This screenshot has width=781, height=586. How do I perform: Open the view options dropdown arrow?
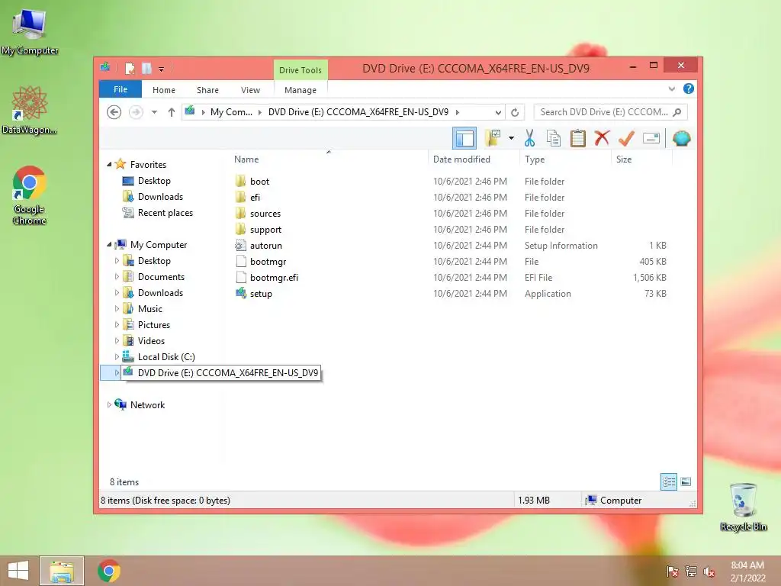coord(511,138)
